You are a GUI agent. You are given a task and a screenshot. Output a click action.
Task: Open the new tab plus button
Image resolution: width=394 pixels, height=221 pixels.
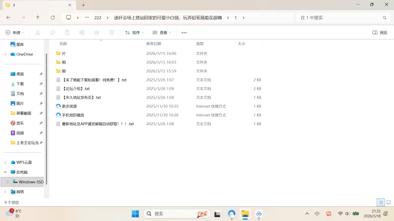click(83, 5)
